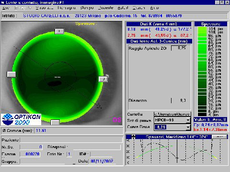Viewport: 230px width, 172px height.
Task: Click the right handle on the lens edge
Action: pyautogui.click(x=103, y=79)
